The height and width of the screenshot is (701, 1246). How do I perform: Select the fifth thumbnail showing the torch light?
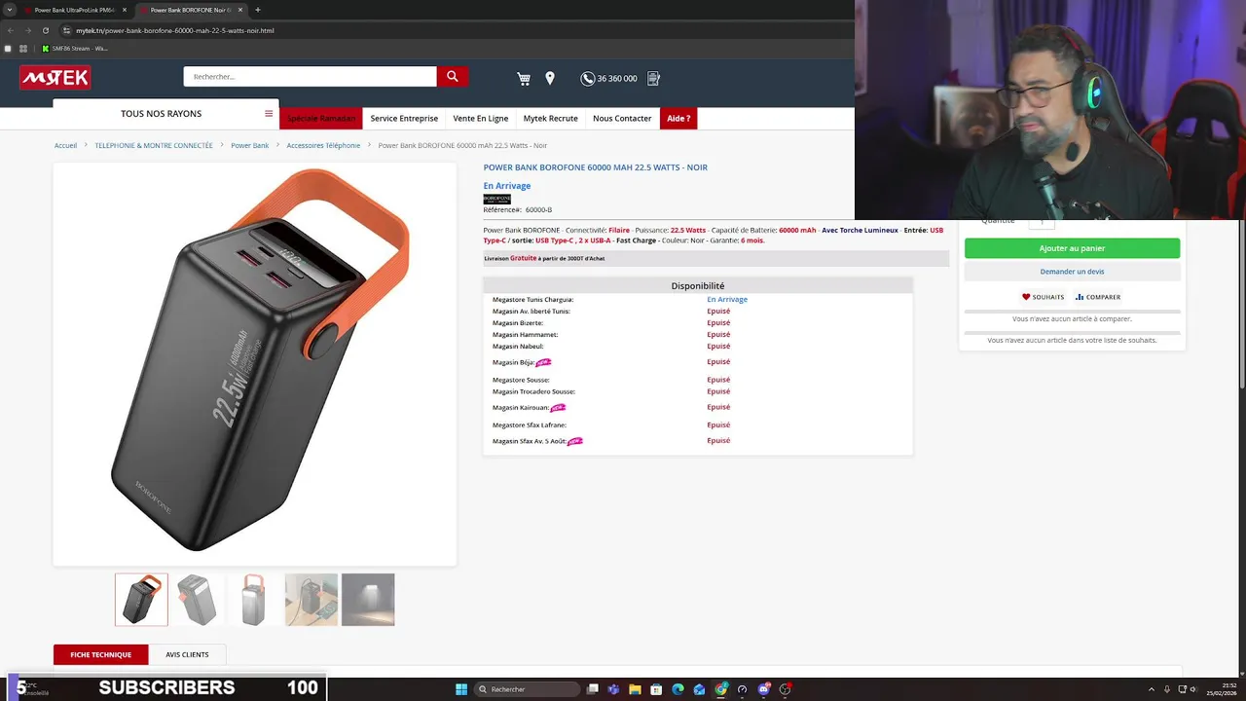pyautogui.click(x=368, y=600)
